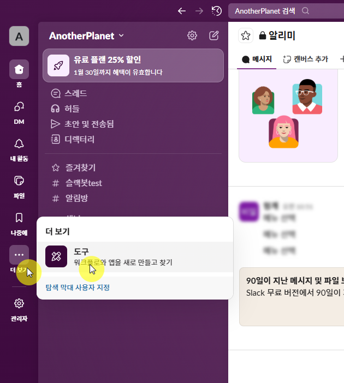Screen dimensions: 344x383
Task: Click the Favorites (즐겨찾기) section header
Action: point(80,167)
